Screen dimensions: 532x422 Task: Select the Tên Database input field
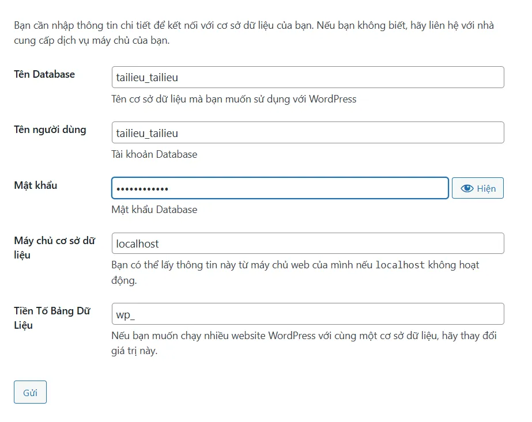tap(308, 77)
